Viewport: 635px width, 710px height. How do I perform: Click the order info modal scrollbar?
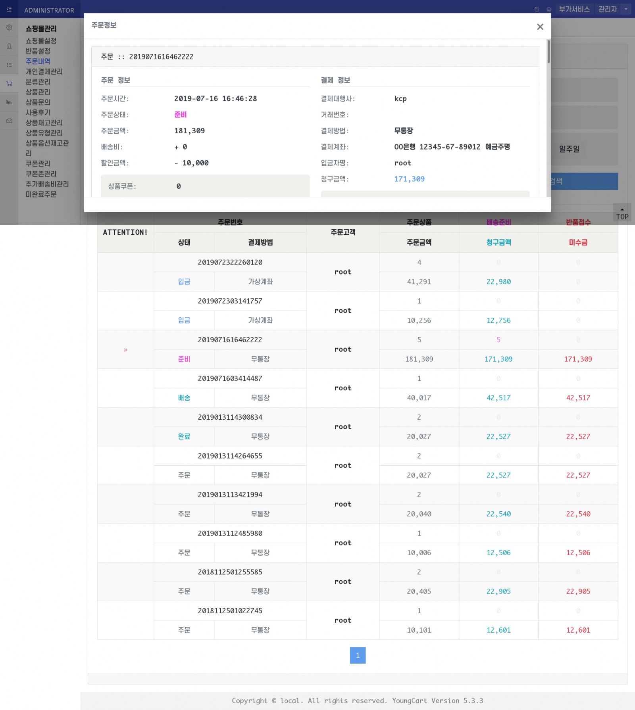click(548, 52)
